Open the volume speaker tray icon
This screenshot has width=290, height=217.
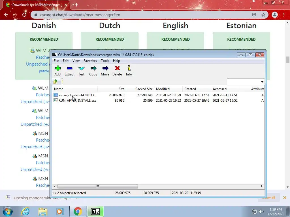coord(261,212)
